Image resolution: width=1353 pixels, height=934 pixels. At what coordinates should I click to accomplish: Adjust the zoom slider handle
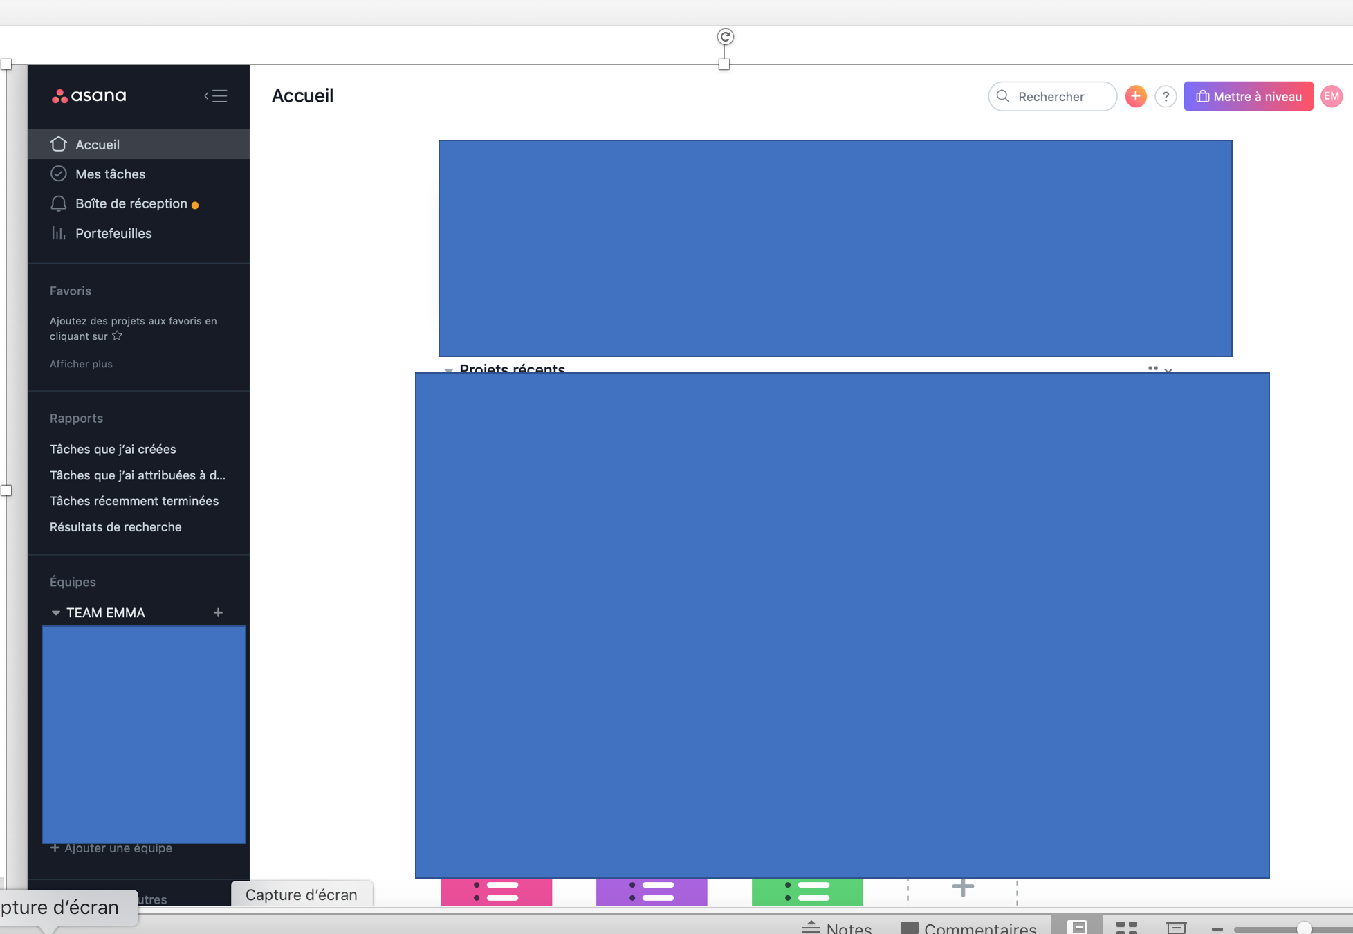click(x=1304, y=928)
